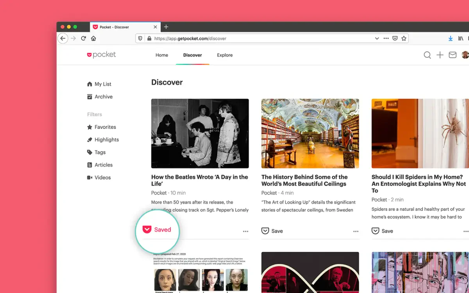
Task: Show site security padlock info
Action: [149, 39]
